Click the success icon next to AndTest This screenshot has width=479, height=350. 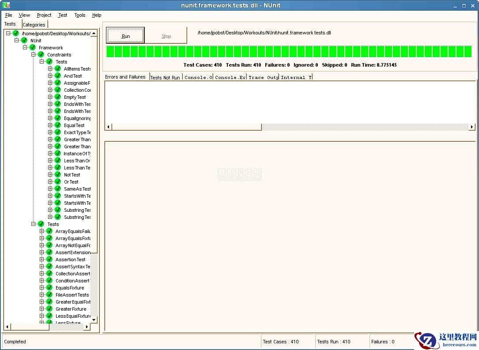click(58, 76)
